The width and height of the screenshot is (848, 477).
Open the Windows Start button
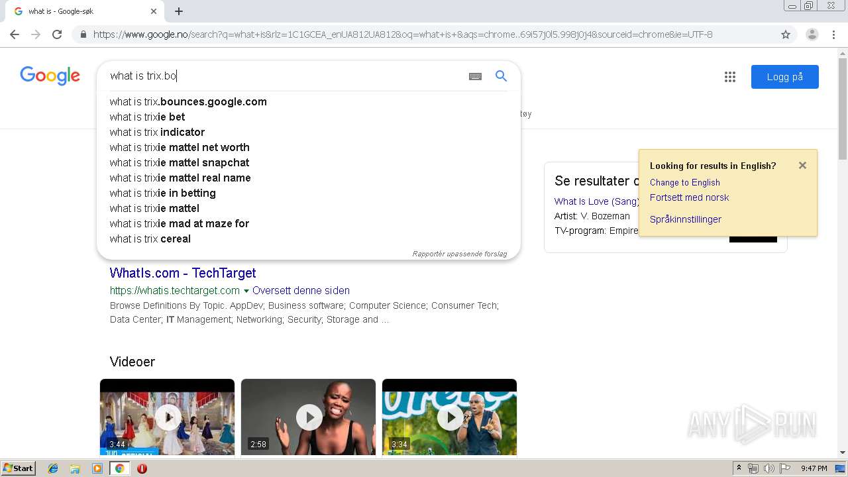(x=19, y=468)
